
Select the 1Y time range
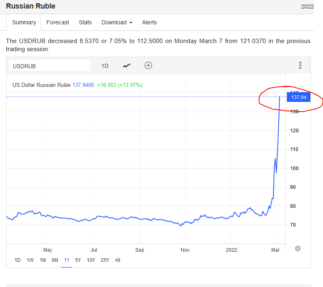[67, 260]
